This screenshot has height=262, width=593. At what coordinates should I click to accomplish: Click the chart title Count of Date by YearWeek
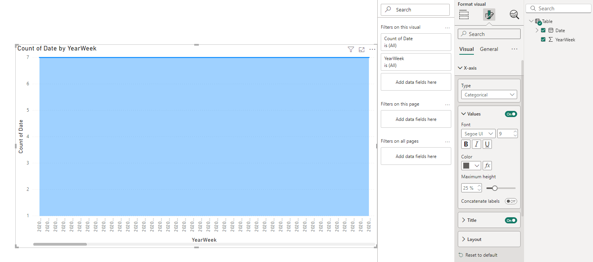tap(57, 49)
